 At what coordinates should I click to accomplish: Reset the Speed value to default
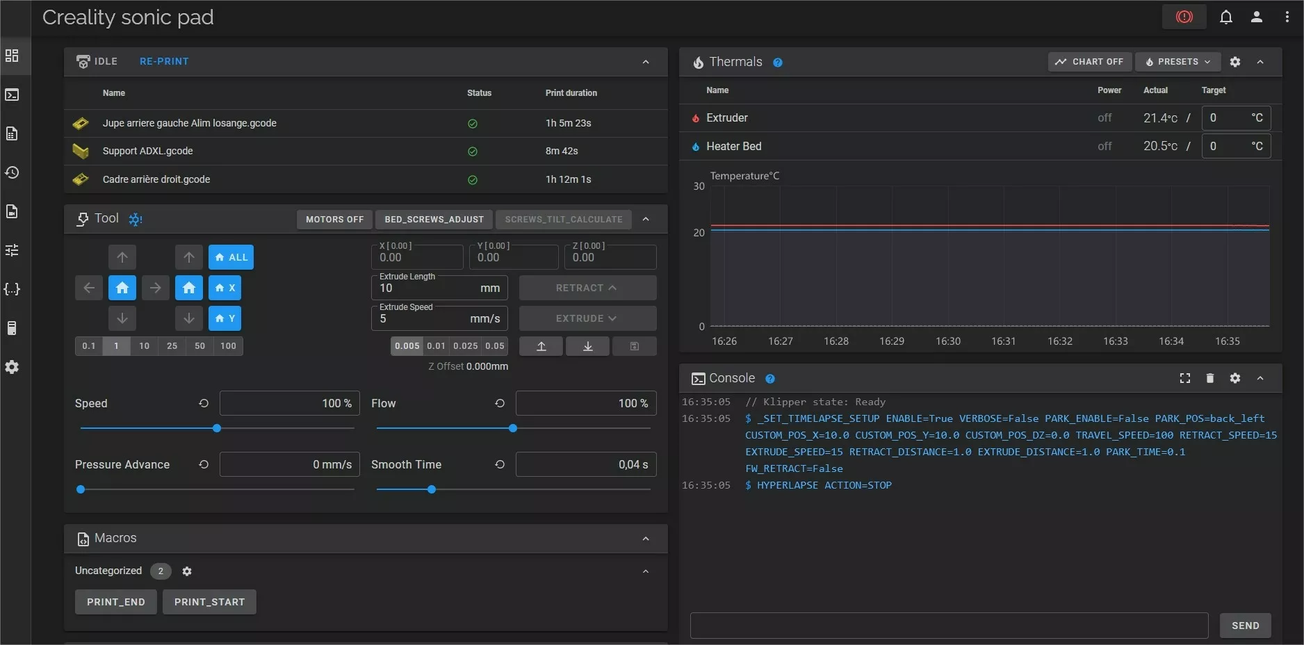pos(204,403)
